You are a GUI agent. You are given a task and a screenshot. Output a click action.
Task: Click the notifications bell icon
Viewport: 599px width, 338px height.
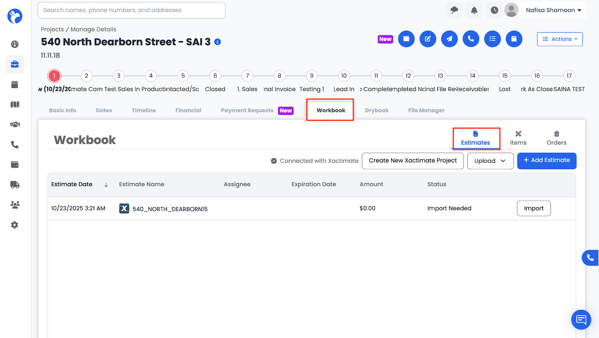(474, 10)
